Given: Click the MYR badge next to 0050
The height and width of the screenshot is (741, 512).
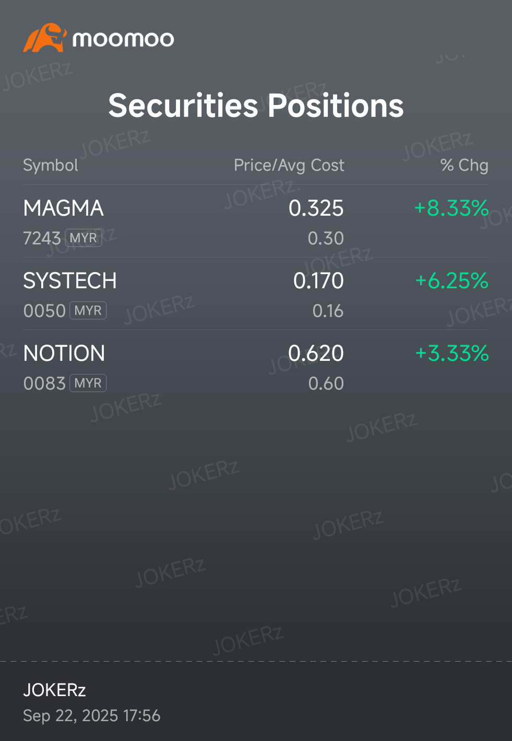Looking at the screenshot, I should pyautogui.click(x=88, y=311).
